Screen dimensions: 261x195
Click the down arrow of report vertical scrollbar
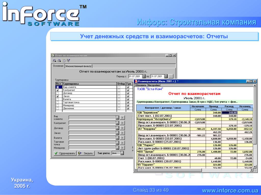click(x=255, y=167)
